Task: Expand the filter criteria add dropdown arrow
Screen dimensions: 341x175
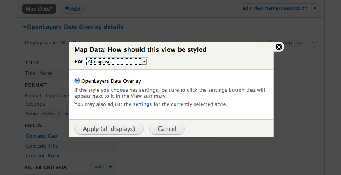Action: [111, 167]
